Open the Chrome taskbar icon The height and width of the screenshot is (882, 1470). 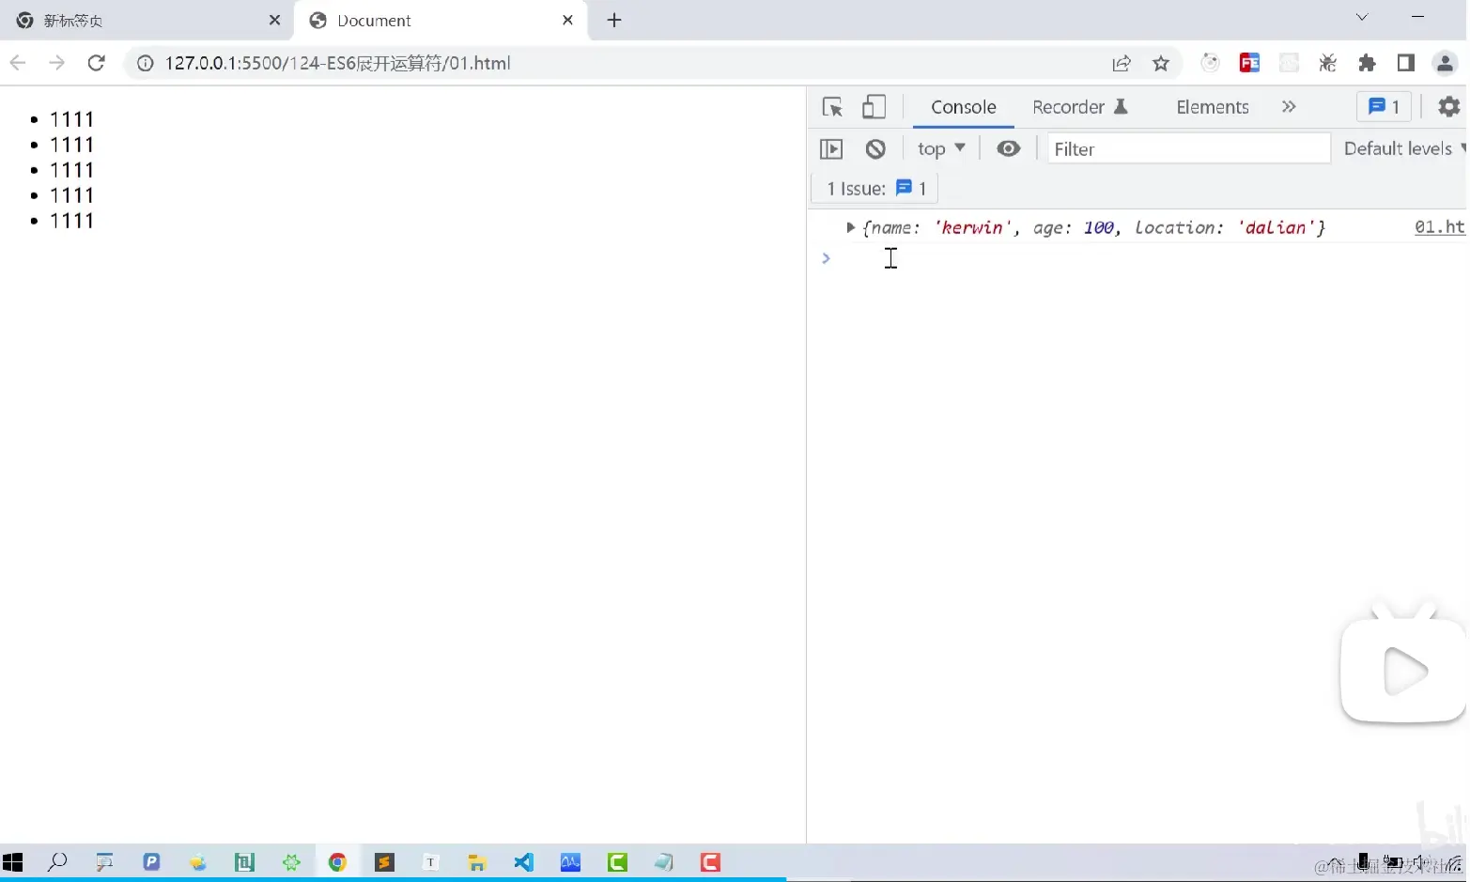337,862
